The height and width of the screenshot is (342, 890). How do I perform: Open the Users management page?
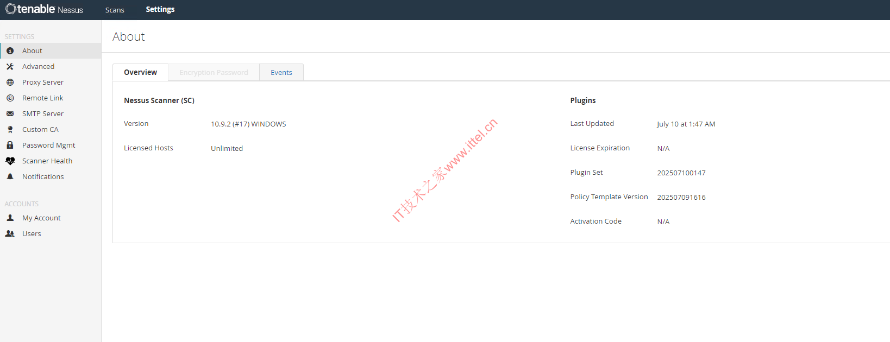[x=51, y=233]
